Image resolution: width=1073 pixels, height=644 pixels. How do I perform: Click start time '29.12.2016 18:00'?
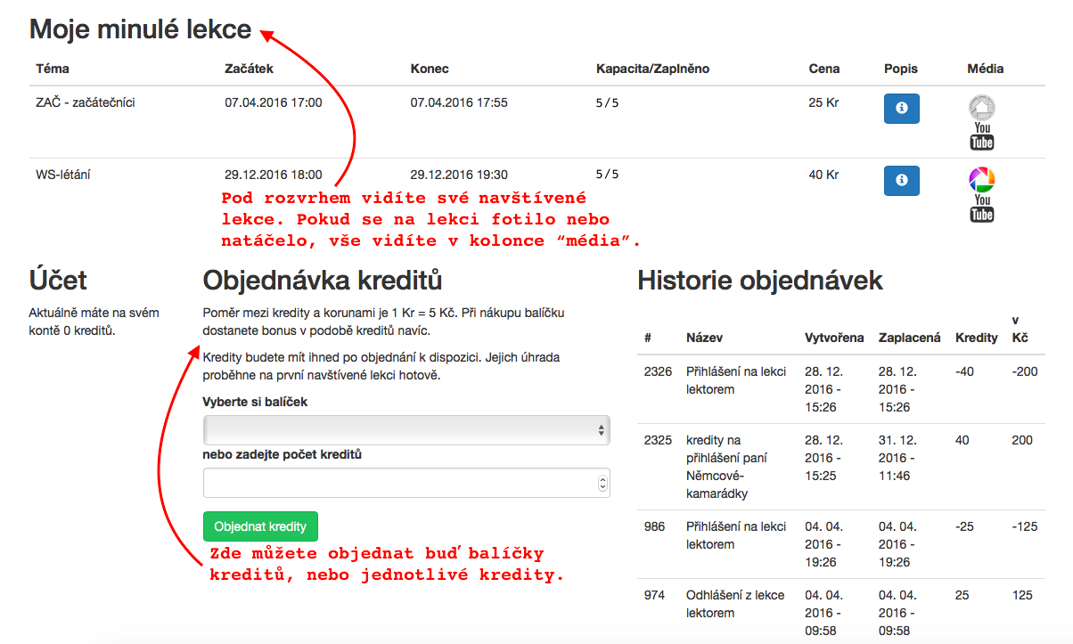point(274,175)
